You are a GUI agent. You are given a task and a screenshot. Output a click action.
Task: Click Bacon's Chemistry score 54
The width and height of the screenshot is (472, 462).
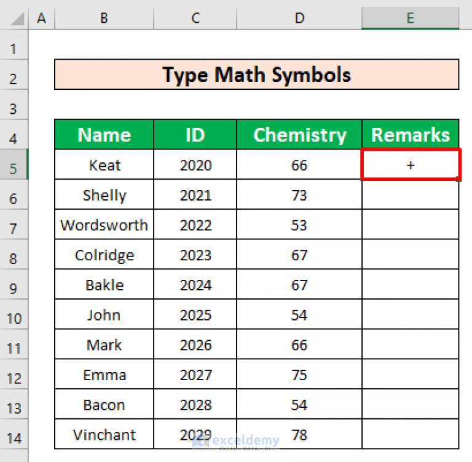click(299, 404)
